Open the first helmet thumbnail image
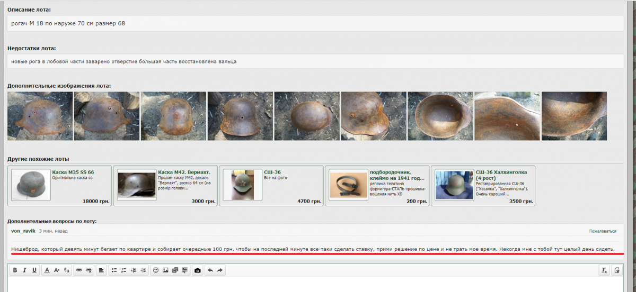 tap(40, 116)
